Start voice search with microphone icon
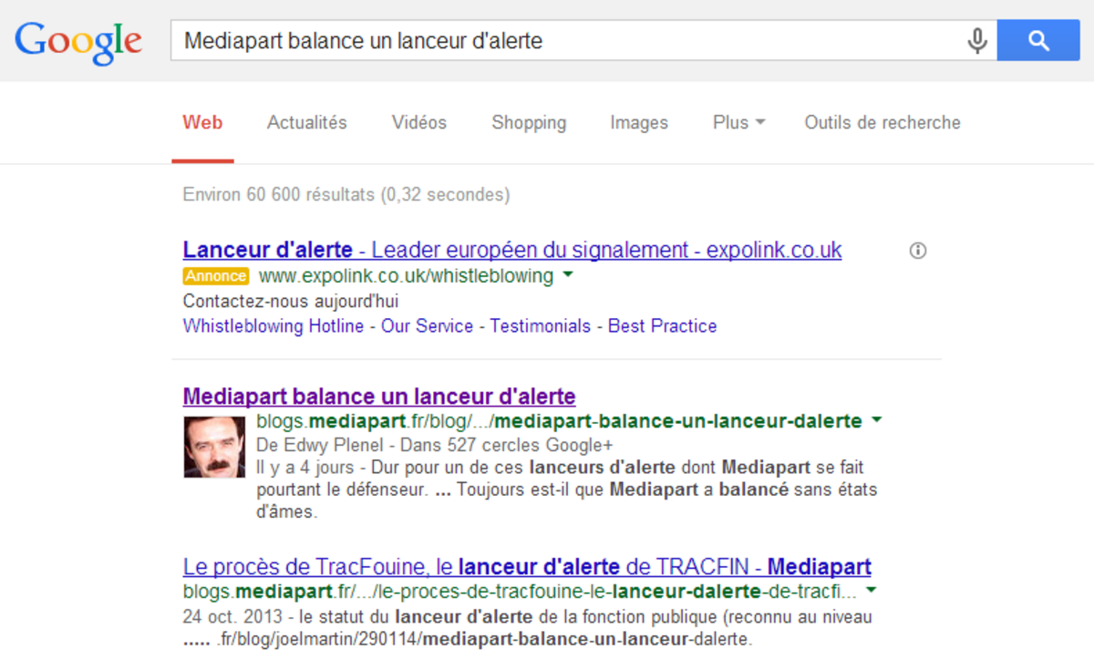This screenshot has height=670, width=1094. point(977,41)
